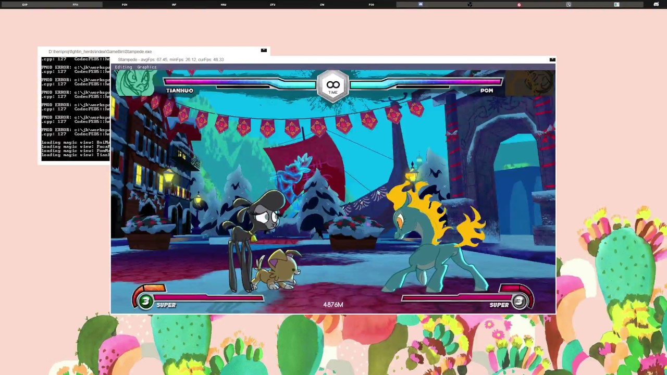Viewport: 667px width, 375px height.
Task: Open the Graphics menu in Stampede
Action: pyautogui.click(x=146, y=67)
